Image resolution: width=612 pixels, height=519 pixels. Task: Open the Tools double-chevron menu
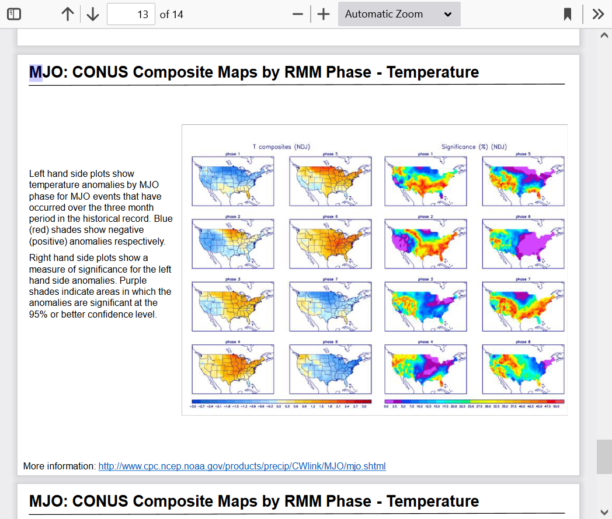[598, 14]
